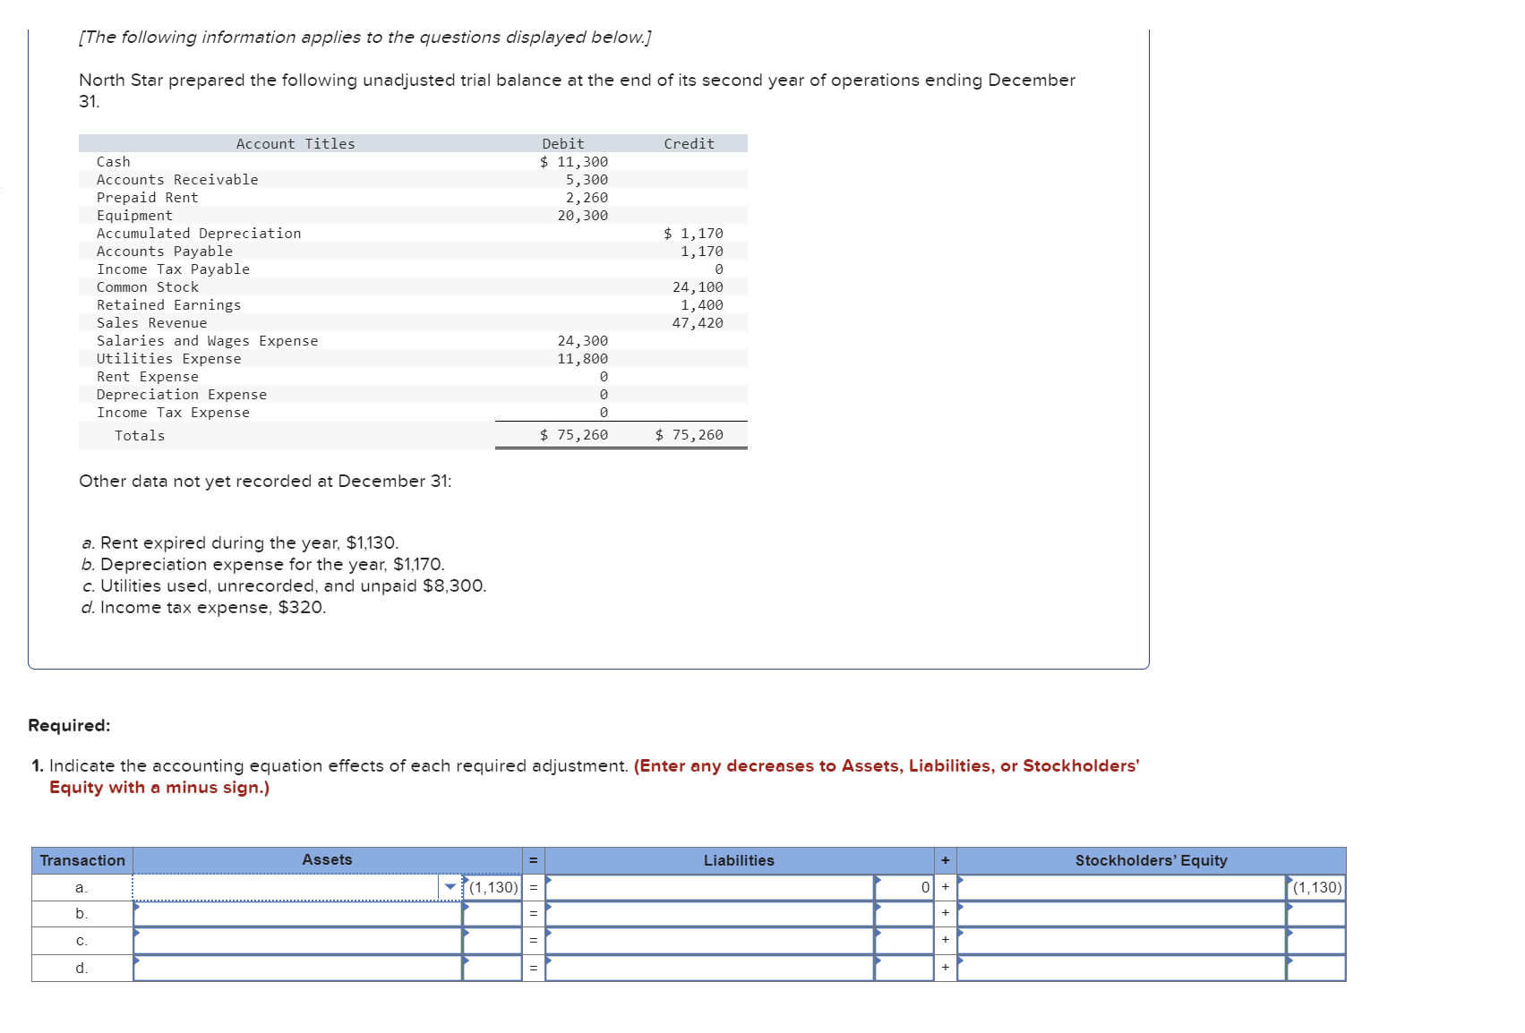The height and width of the screenshot is (1033, 1525).
Task: Click the Retained Earnings label
Action: click(169, 305)
